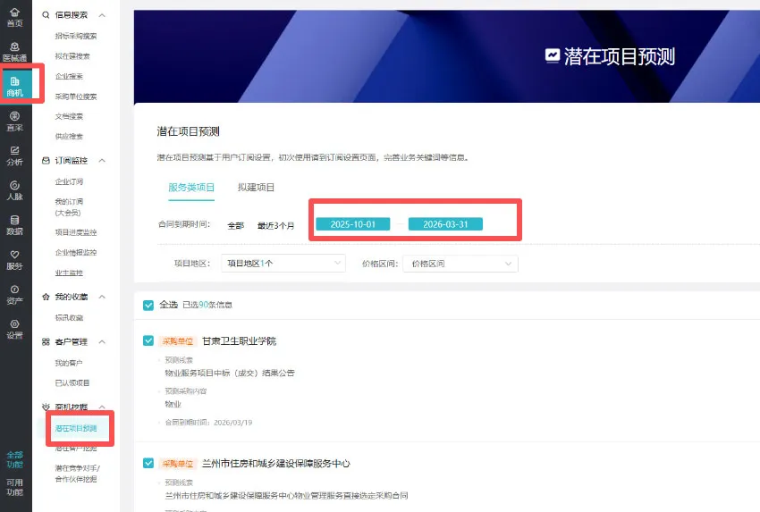Uncheck the 甘肃卫生职业学院 item checkbox
Viewport: 760px width, 512px height.
[148, 340]
